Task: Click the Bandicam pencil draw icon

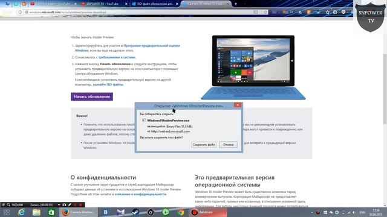Action: click(70, 205)
